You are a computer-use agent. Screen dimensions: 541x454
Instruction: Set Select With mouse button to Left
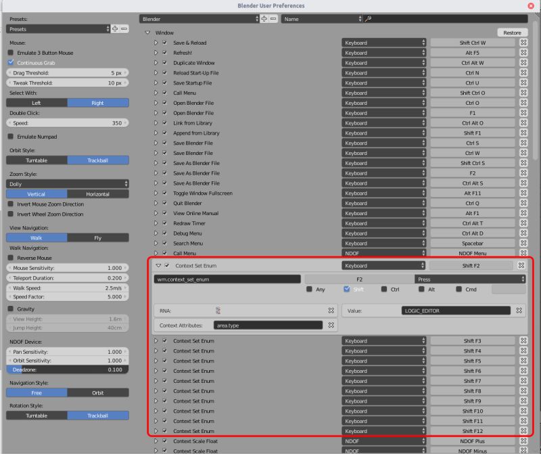(37, 103)
